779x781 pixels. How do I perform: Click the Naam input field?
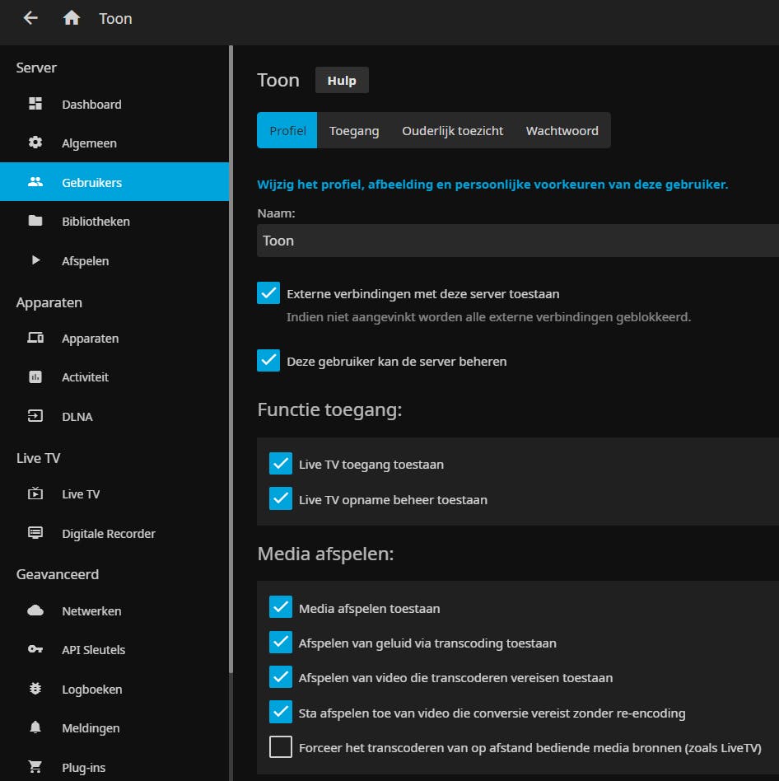coord(517,241)
